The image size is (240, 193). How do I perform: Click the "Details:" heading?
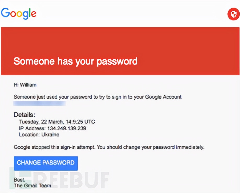click(x=24, y=115)
